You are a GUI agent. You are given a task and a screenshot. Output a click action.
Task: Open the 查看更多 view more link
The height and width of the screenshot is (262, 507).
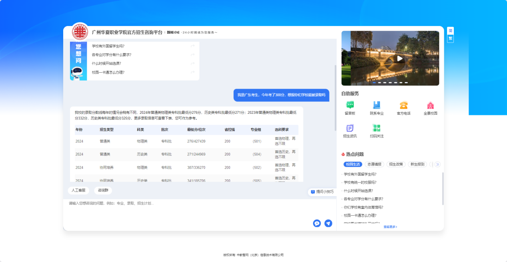390,227
